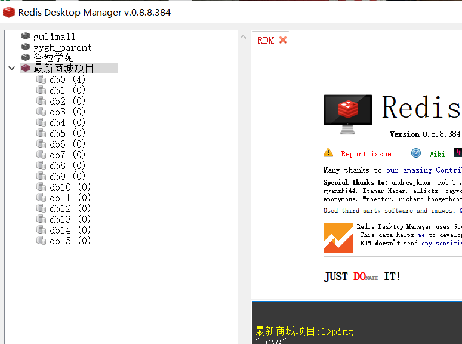Viewport: 462px width, 344px height.
Task: Open the Report issue link
Action: pos(366,154)
